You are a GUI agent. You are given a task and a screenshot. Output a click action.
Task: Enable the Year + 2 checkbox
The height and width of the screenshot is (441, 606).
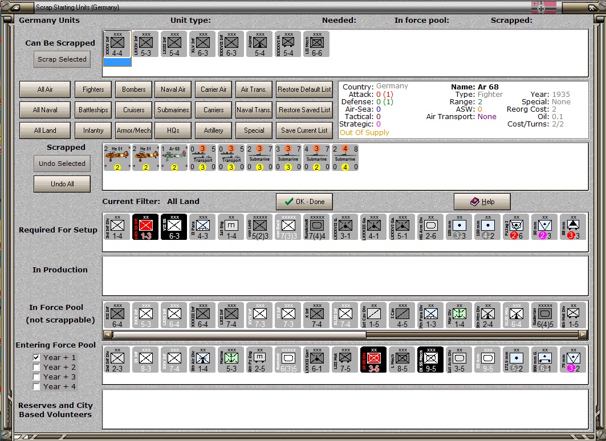[x=36, y=367]
